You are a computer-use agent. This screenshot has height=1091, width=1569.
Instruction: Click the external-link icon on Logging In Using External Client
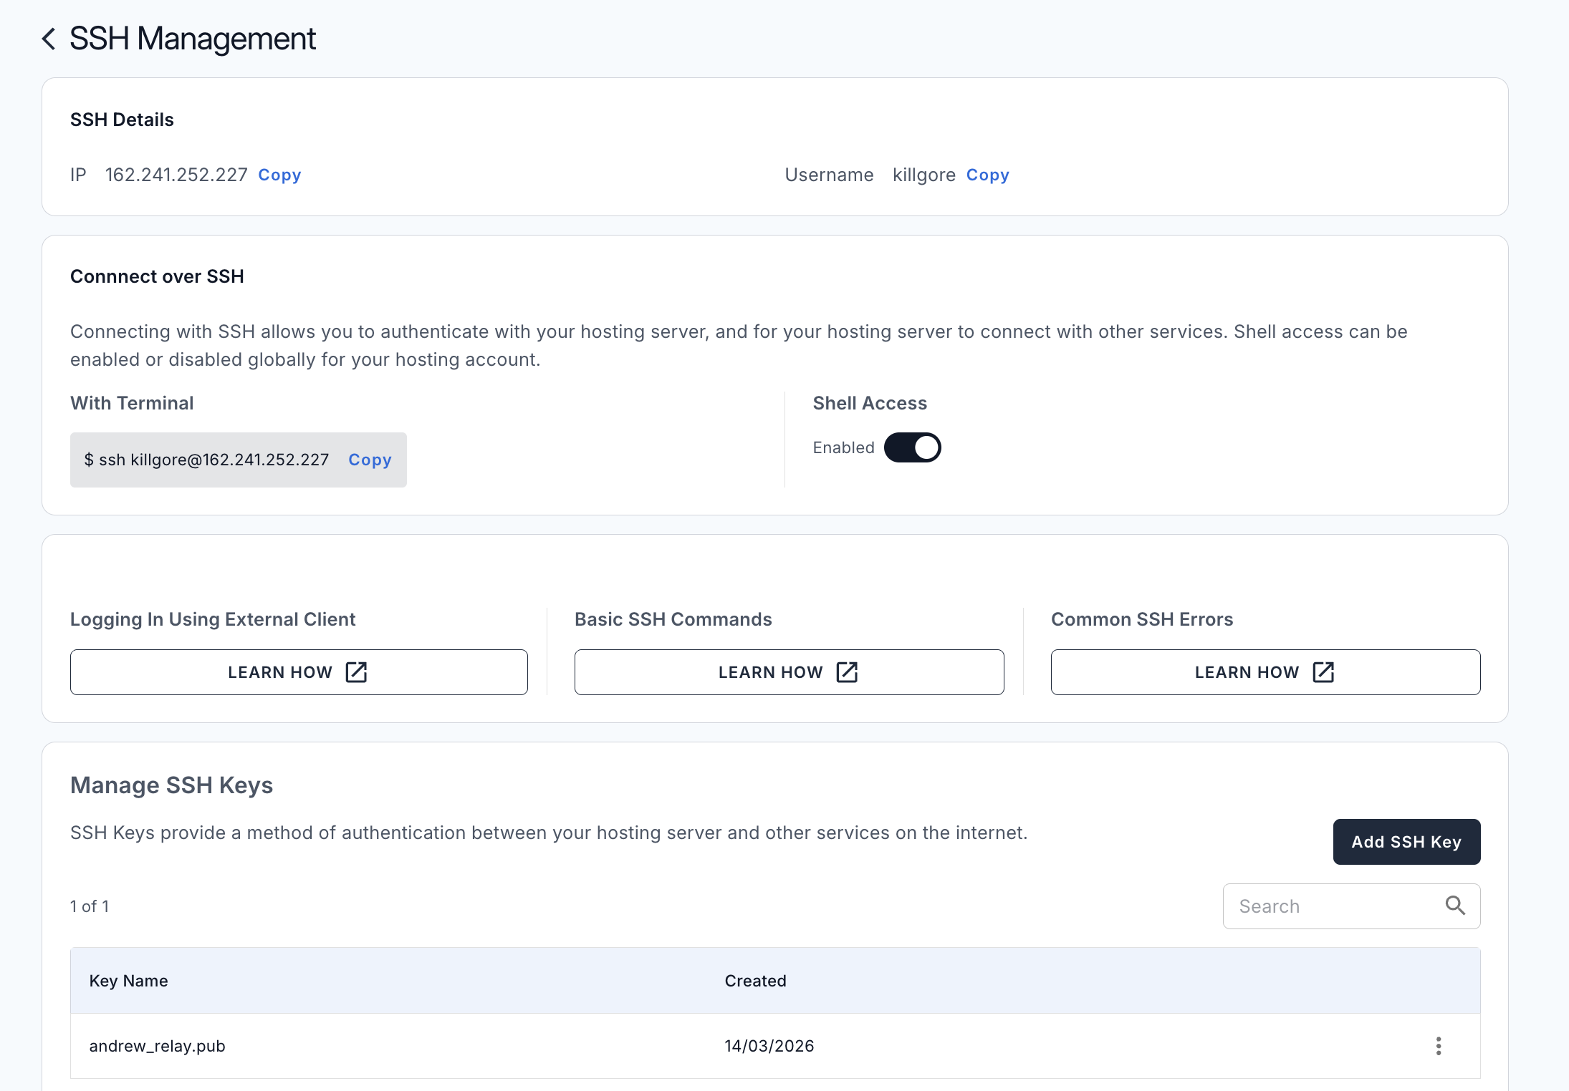coord(357,671)
